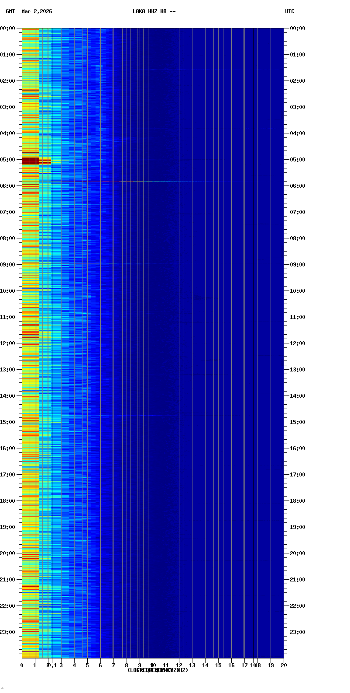Click the dark red burst near 05:00
350x693 pixels.
[31, 161]
